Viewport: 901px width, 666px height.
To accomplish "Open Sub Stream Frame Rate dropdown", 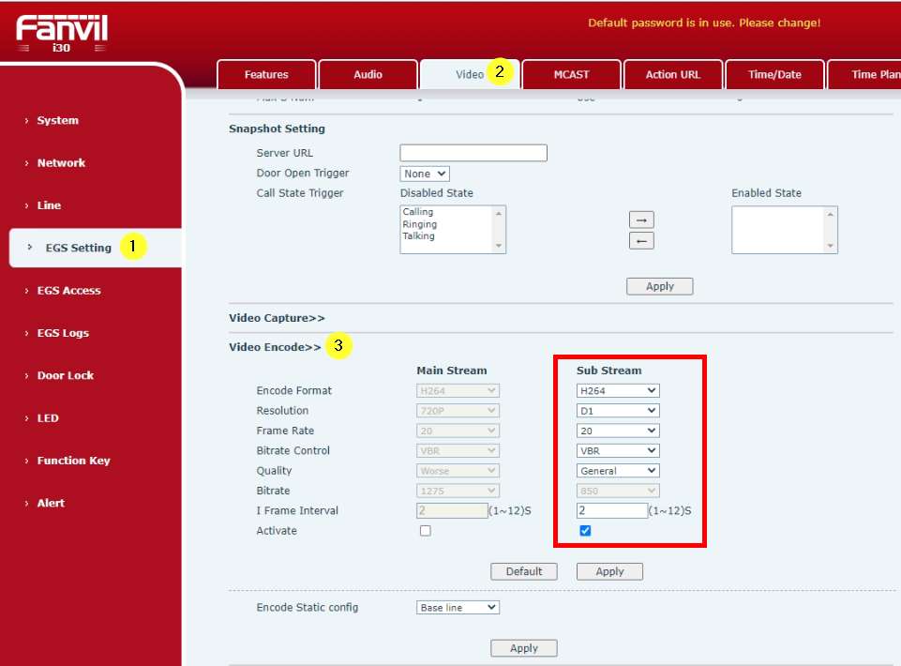I will point(618,431).
